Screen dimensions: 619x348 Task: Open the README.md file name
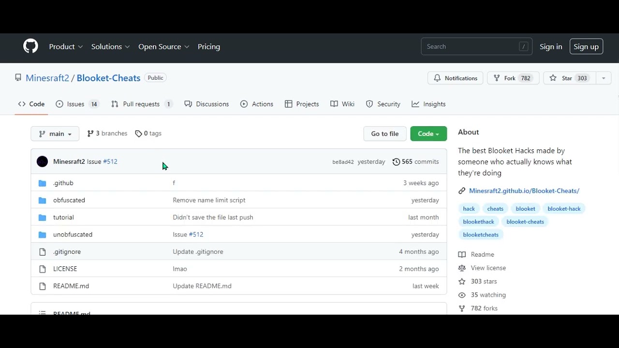click(x=71, y=286)
